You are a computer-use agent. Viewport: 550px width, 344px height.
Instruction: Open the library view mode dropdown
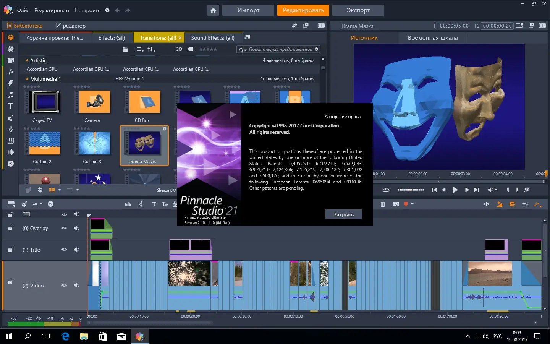[139, 49]
